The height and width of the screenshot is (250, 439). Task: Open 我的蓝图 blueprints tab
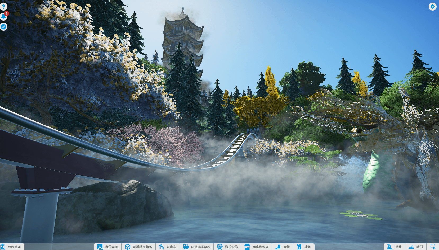(x=108, y=247)
